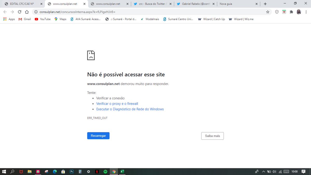Open the Chrome profile avatar

[299, 12]
